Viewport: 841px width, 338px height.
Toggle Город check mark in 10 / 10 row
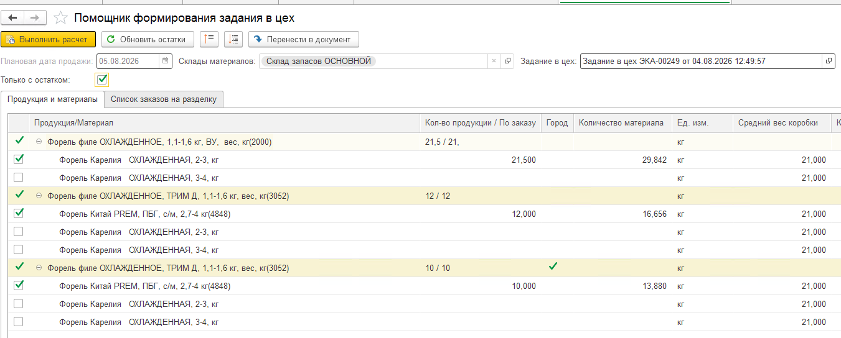click(553, 267)
